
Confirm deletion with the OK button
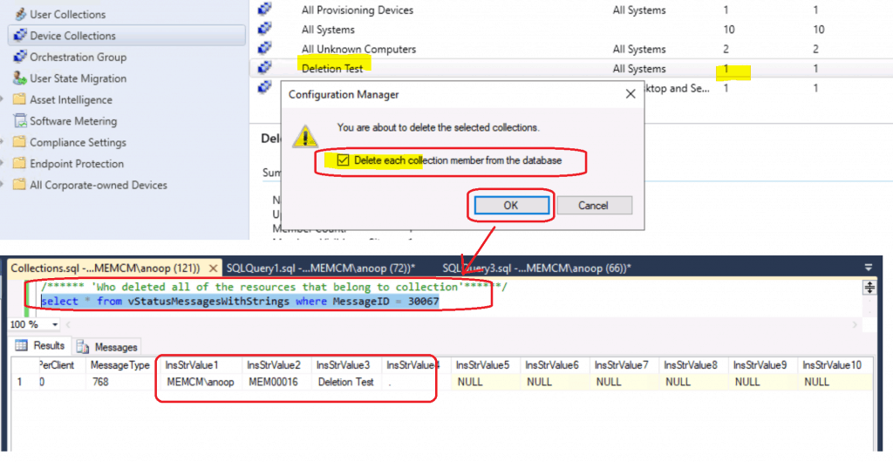(x=511, y=206)
